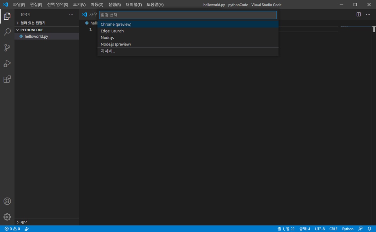Open the 파일(F) menu

19,5
